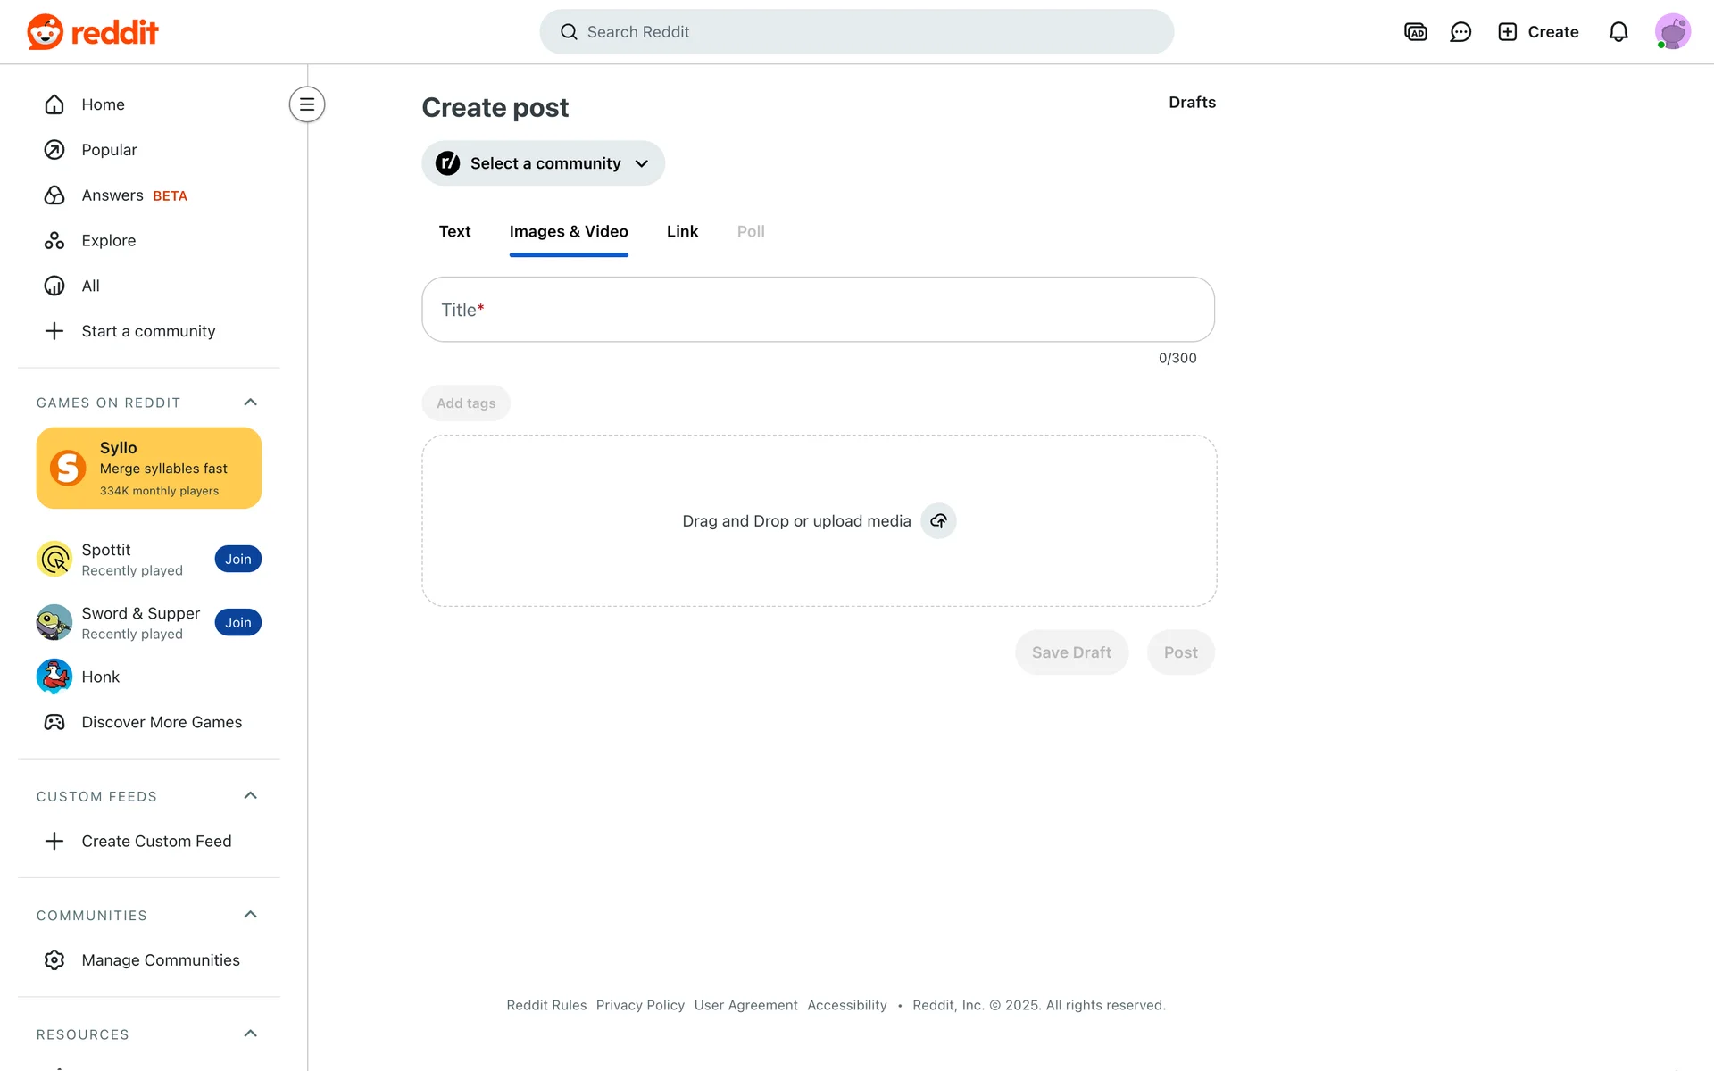
Task: Collapse the Custom Feeds section
Action: pyautogui.click(x=250, y=796)
